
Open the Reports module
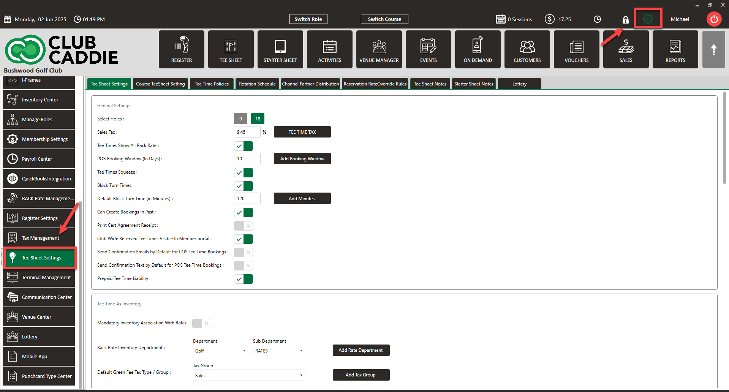[675, 49]
